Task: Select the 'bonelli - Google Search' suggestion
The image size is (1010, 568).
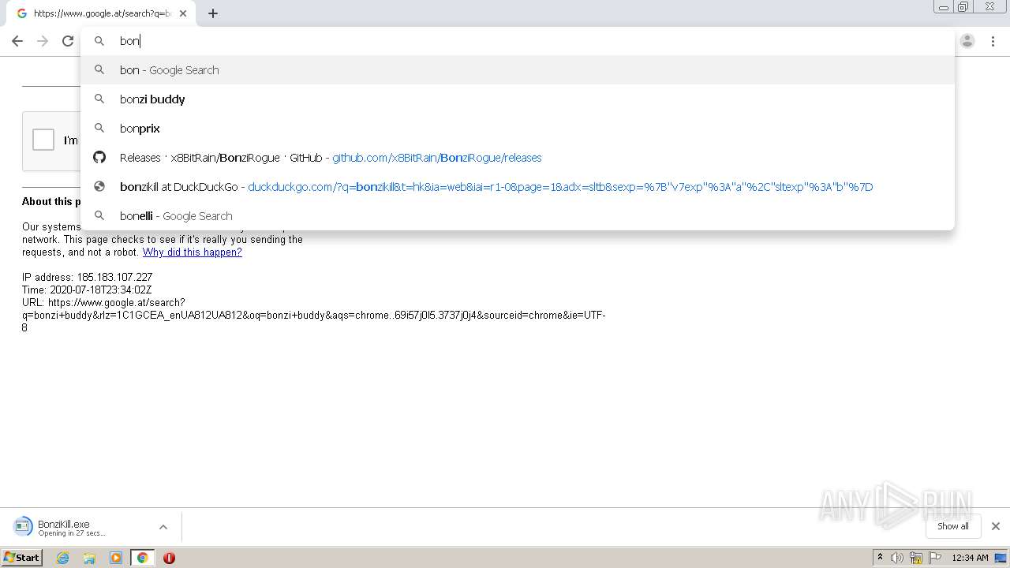Action: coord(518,216)
